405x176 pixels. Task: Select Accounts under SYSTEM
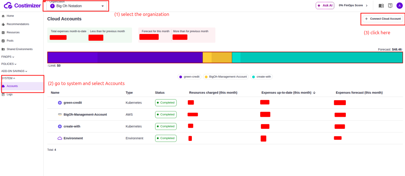22,86
